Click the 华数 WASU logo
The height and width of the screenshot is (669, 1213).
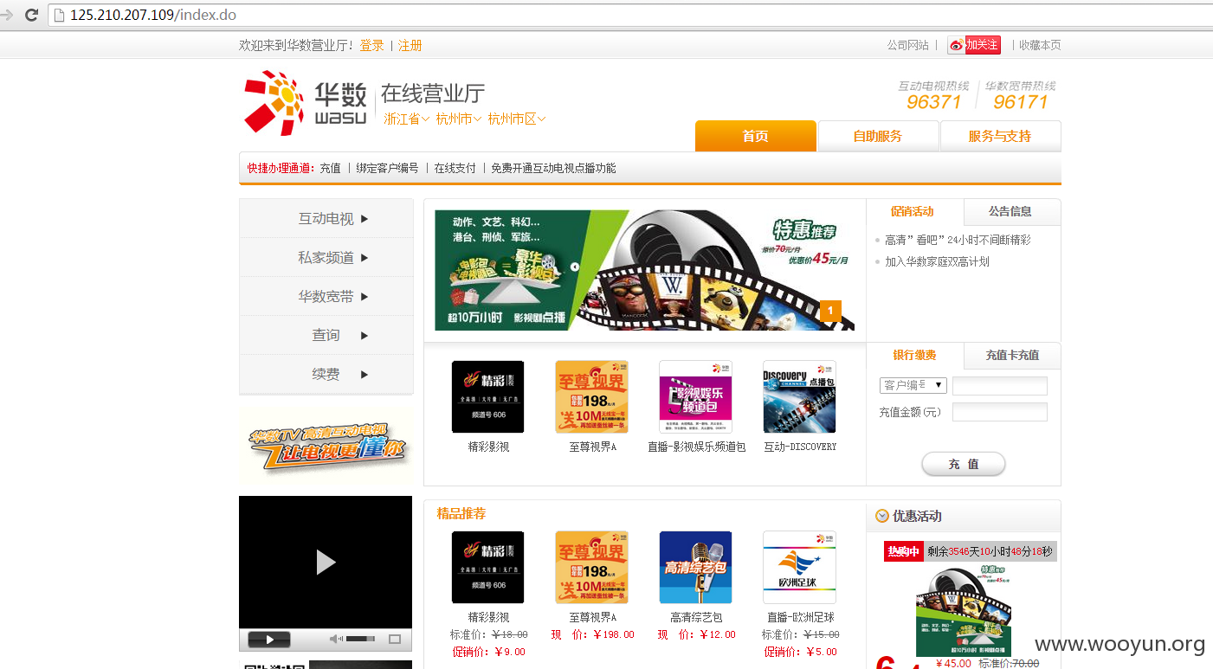305,103
